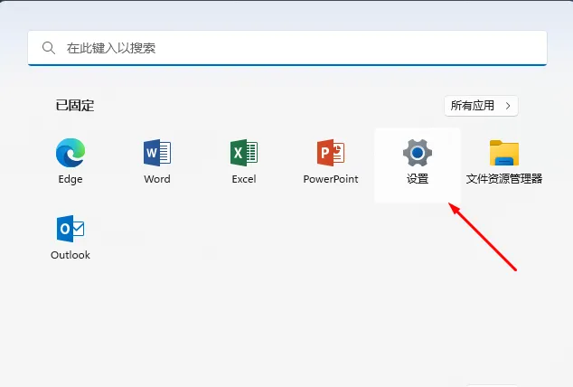Launch Word from pinned apps

pos(157,153)
